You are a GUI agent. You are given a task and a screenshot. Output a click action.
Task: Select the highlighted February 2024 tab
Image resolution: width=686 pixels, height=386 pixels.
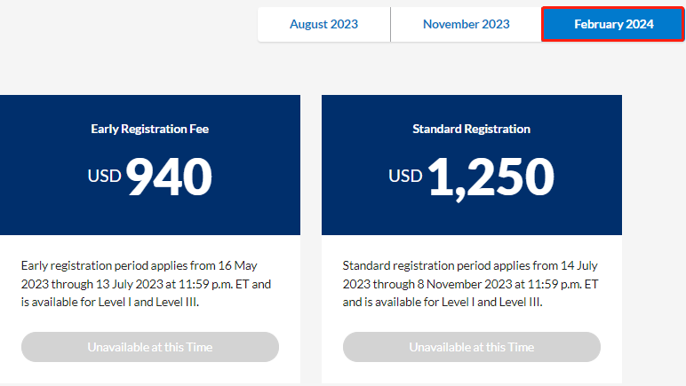[613, 24]
